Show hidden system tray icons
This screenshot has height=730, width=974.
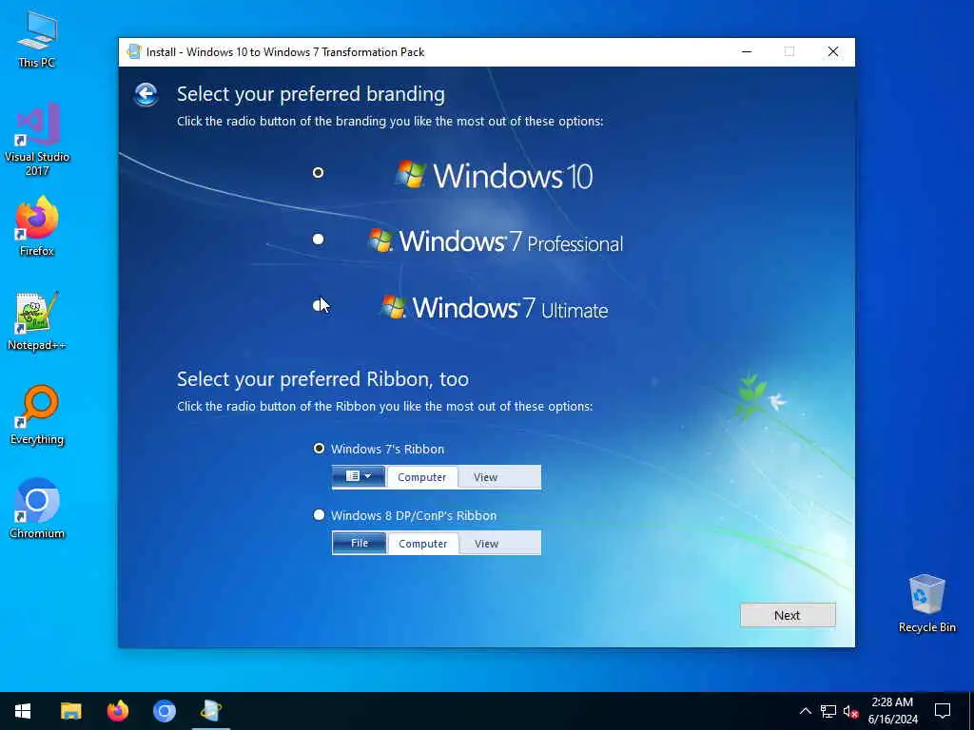[805, 711]
